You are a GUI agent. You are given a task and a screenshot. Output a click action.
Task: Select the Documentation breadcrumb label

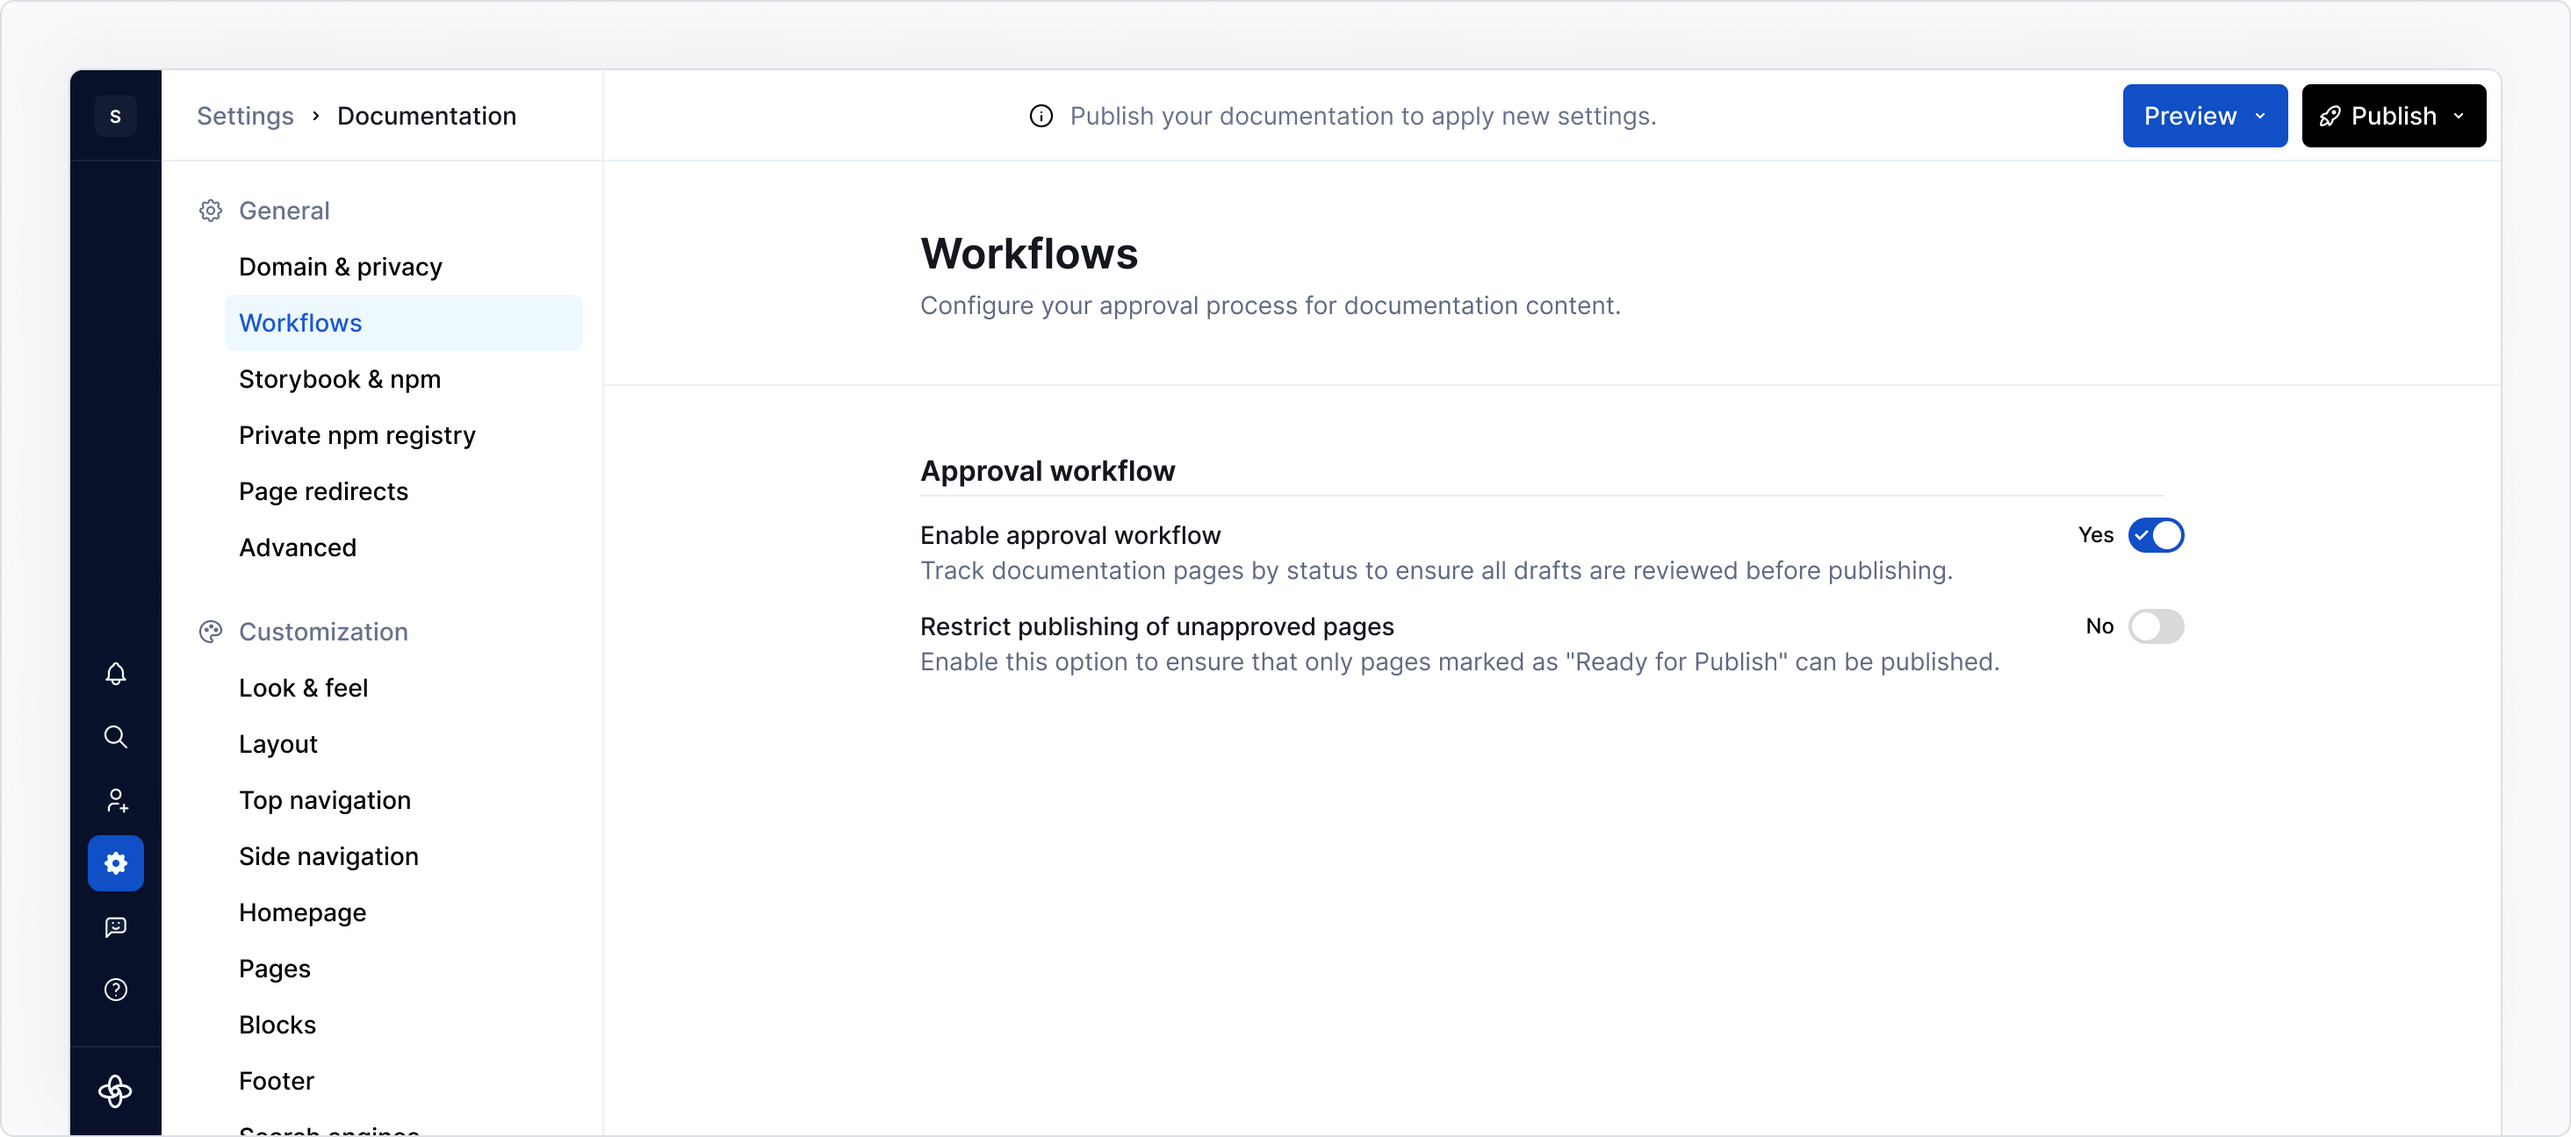click(x=426, y=116)
